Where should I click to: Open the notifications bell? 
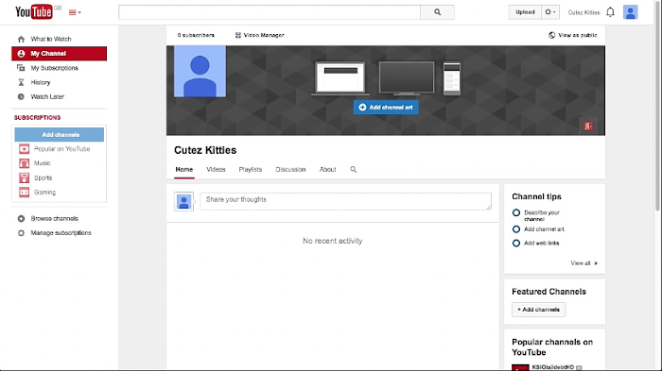click(611, 12)
